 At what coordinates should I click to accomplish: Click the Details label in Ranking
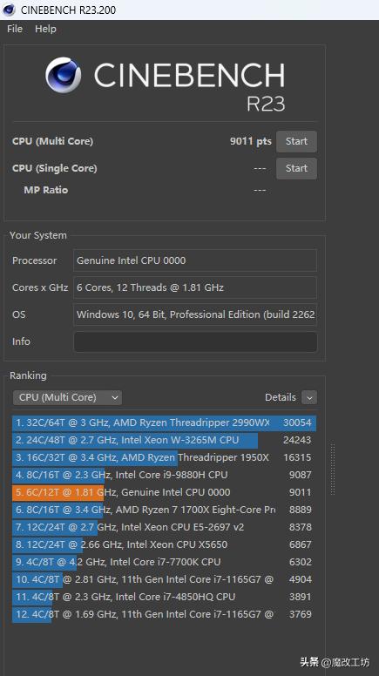click(x=281, y=397)
